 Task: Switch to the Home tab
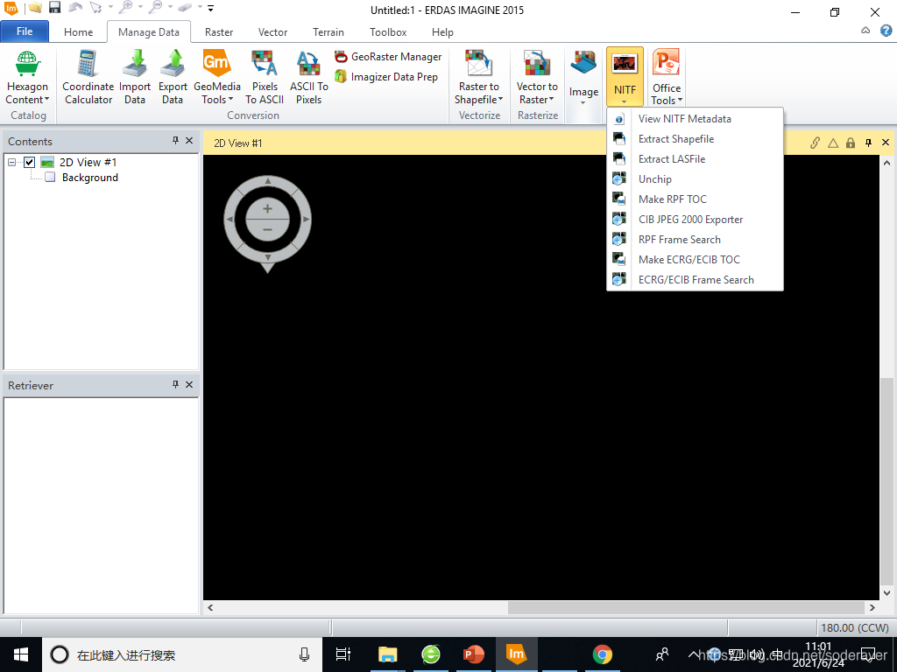click(78, 32)
